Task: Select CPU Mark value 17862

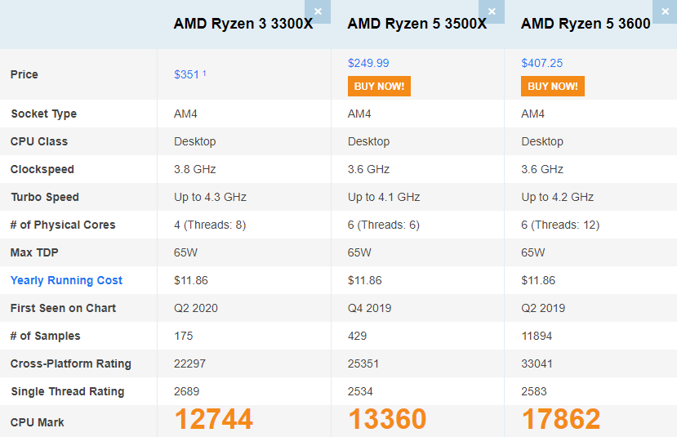Action: tap(561, 419)
